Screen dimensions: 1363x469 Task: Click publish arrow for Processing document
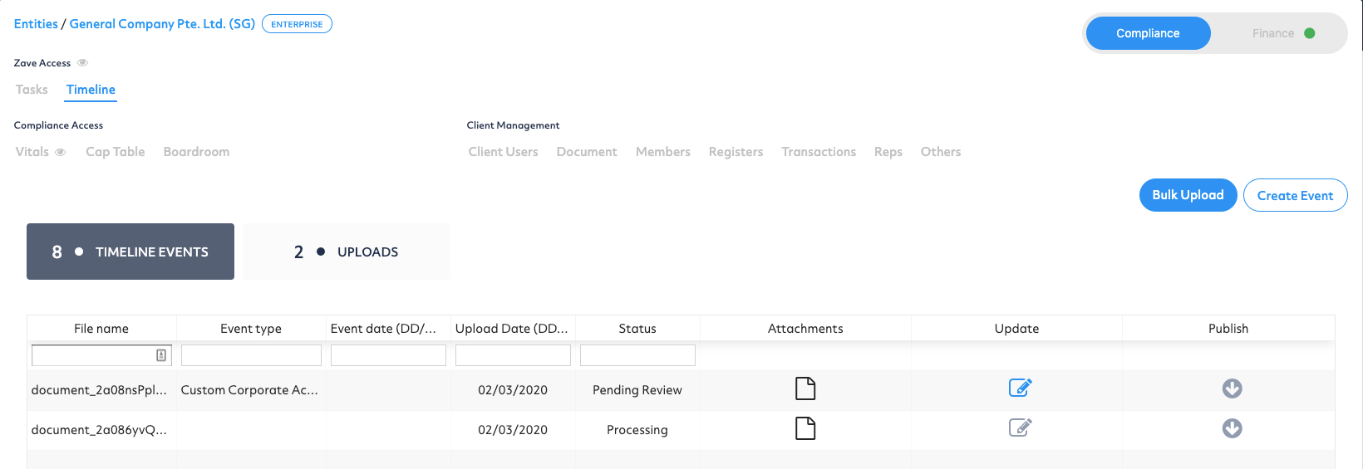1232,428
